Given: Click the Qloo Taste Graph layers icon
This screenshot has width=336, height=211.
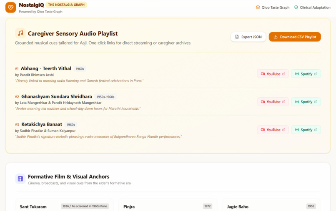Looking at the screenshot, I should 258,7.
